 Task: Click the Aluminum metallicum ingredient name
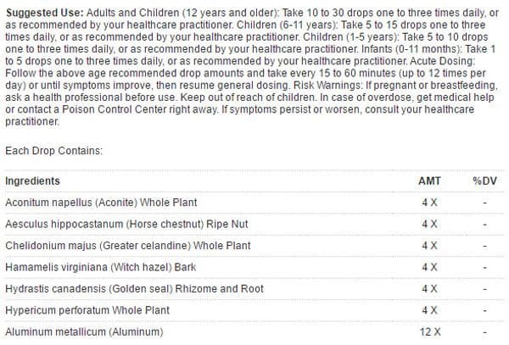pyautogui.click(x=83, y=332)
